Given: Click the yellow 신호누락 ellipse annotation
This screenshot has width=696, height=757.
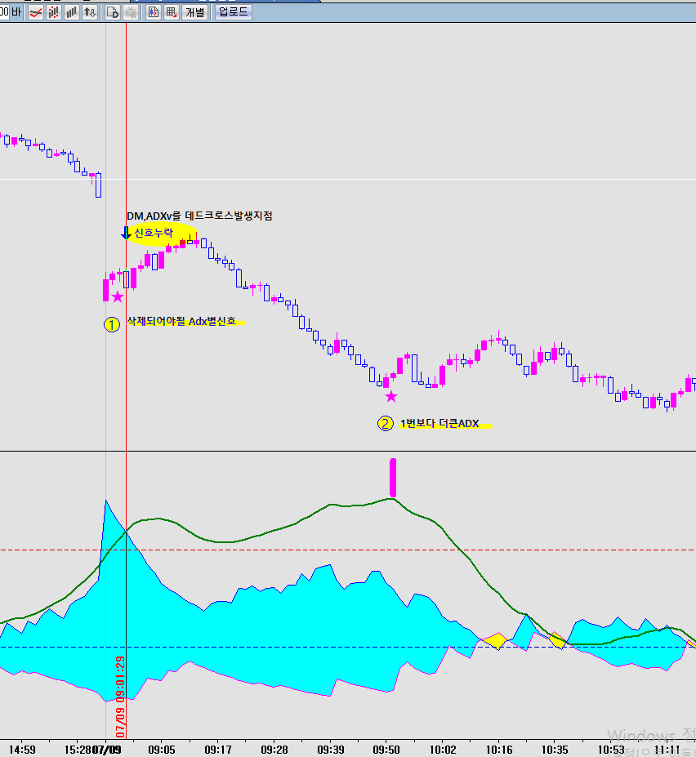Looking at the screenshot, I should (165, 235).
